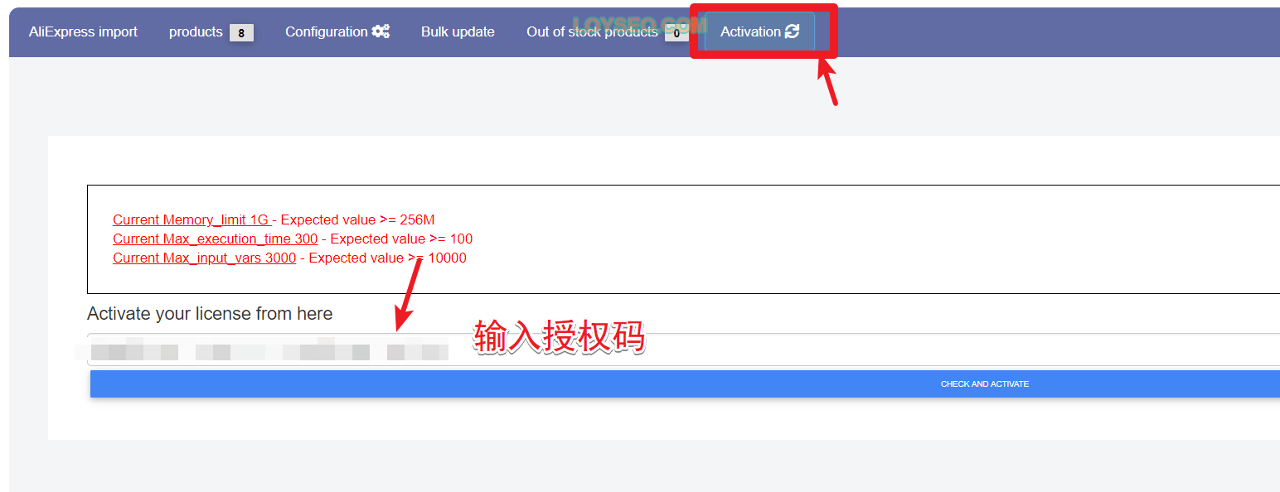Open the Current Memory_limit 1G link
Screen dimensions: 1280x492
(192, 219)
